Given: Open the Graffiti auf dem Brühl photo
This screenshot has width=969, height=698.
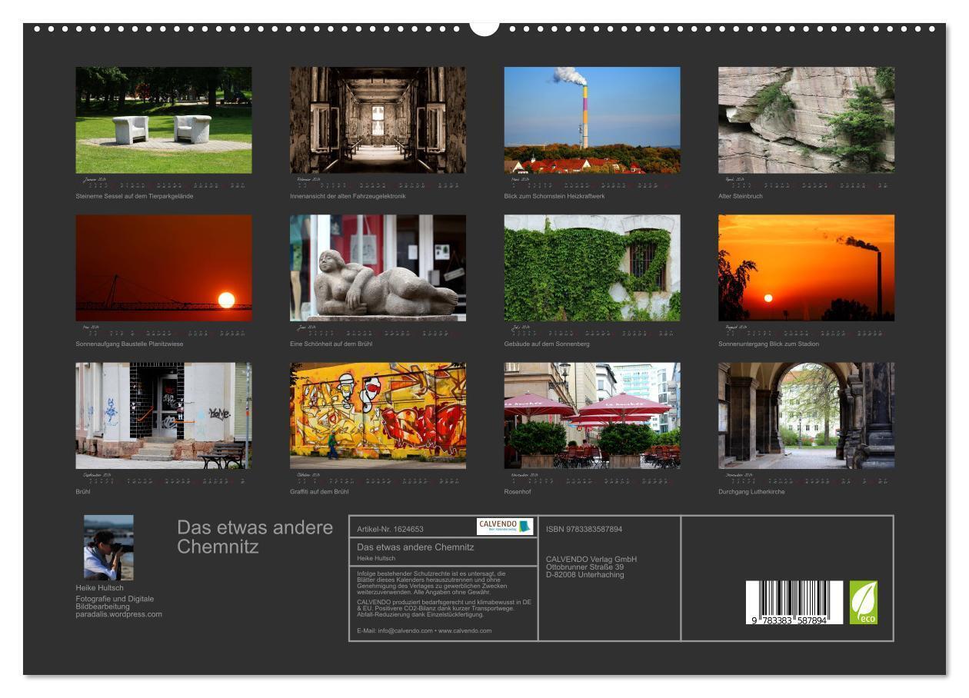Looking at the screenshot, I should [378, 416].
